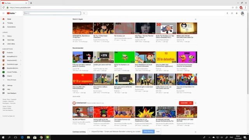Reload the page with refresh icon
Screen dimensions: 249x140
pyautogui.click(x=4, y=7)
